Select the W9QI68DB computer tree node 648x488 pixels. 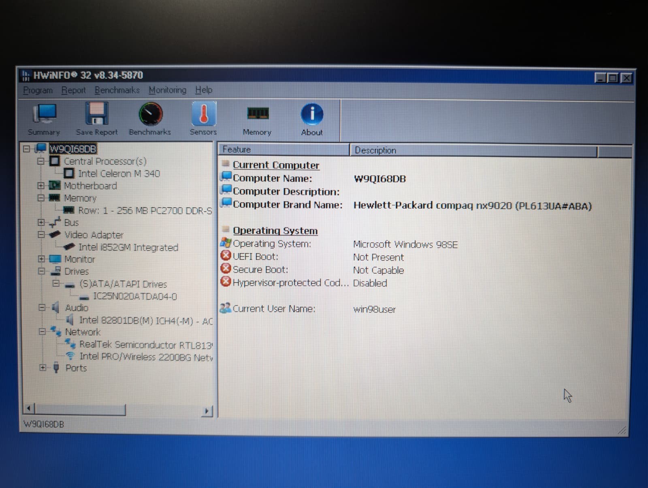coord(73,149)
